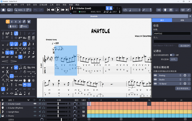Open the 文档 menu in menu bar
Viewport: 192px width, 121px height.
tap(3, 5)
